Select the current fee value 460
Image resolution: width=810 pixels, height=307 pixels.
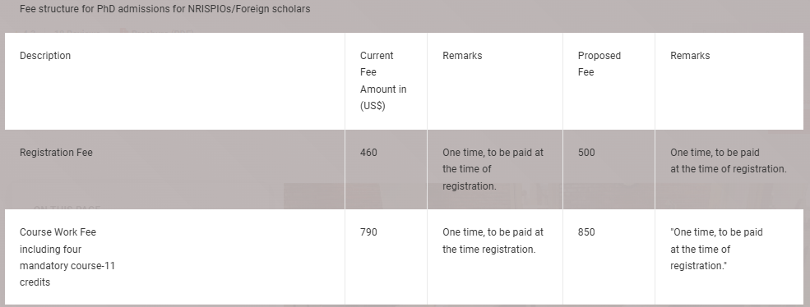368,153
